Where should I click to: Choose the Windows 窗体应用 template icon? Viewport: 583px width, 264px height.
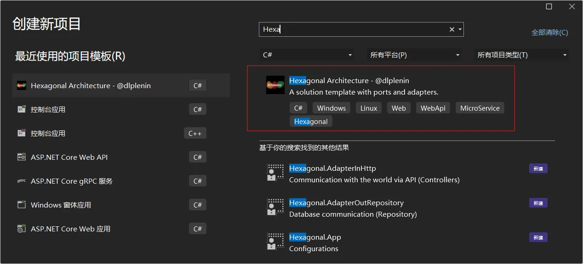click(22, 205)
